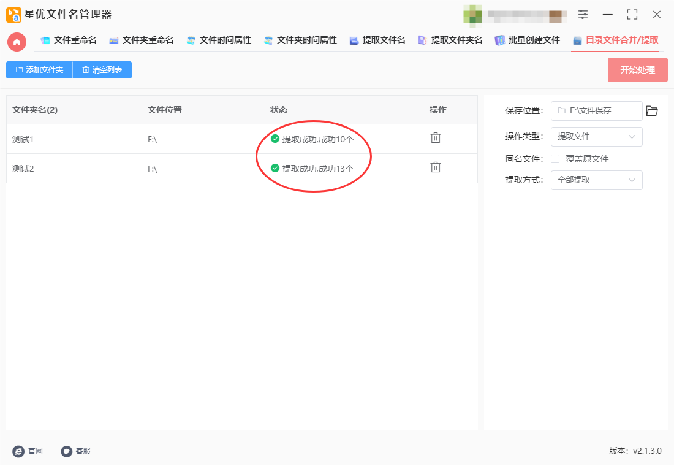Click the app logo icon

[x=13, y=15]
